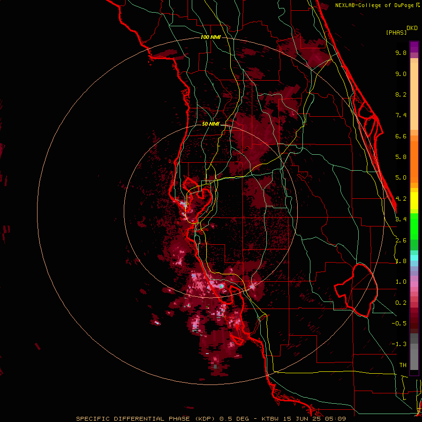Click the [PHAS] units label
The height and width of the screenshot is (422, 422).
[x=396, y=33]
